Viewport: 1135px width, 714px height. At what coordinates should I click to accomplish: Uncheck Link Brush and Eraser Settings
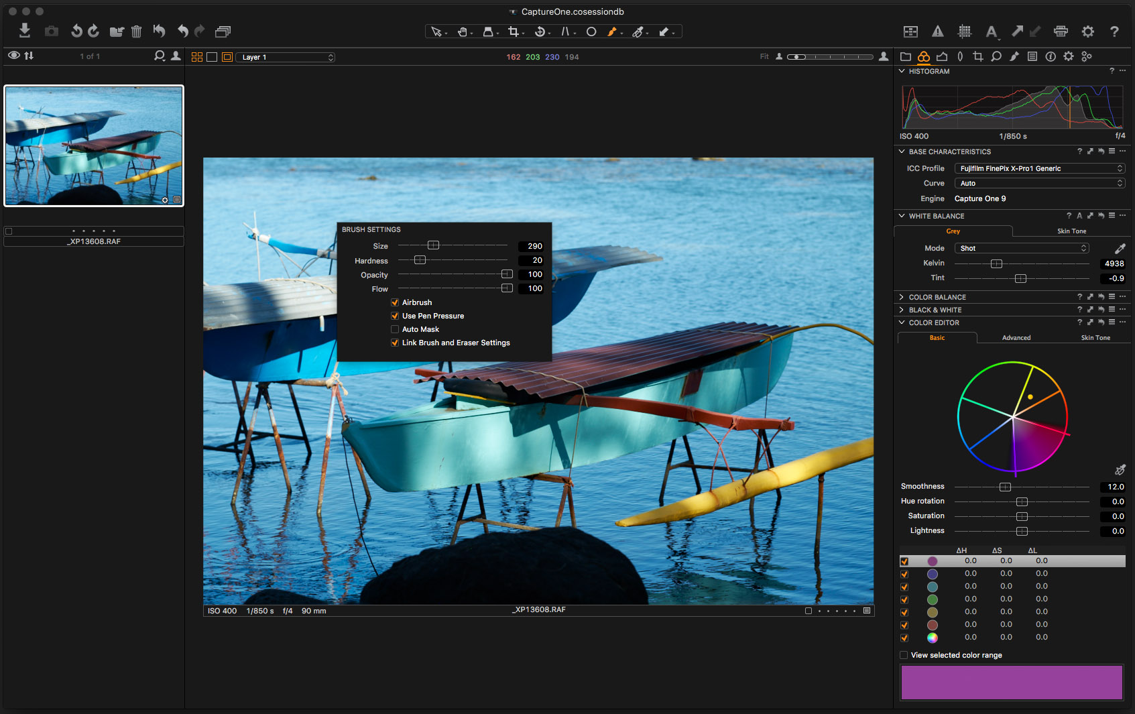coord(395,343)
